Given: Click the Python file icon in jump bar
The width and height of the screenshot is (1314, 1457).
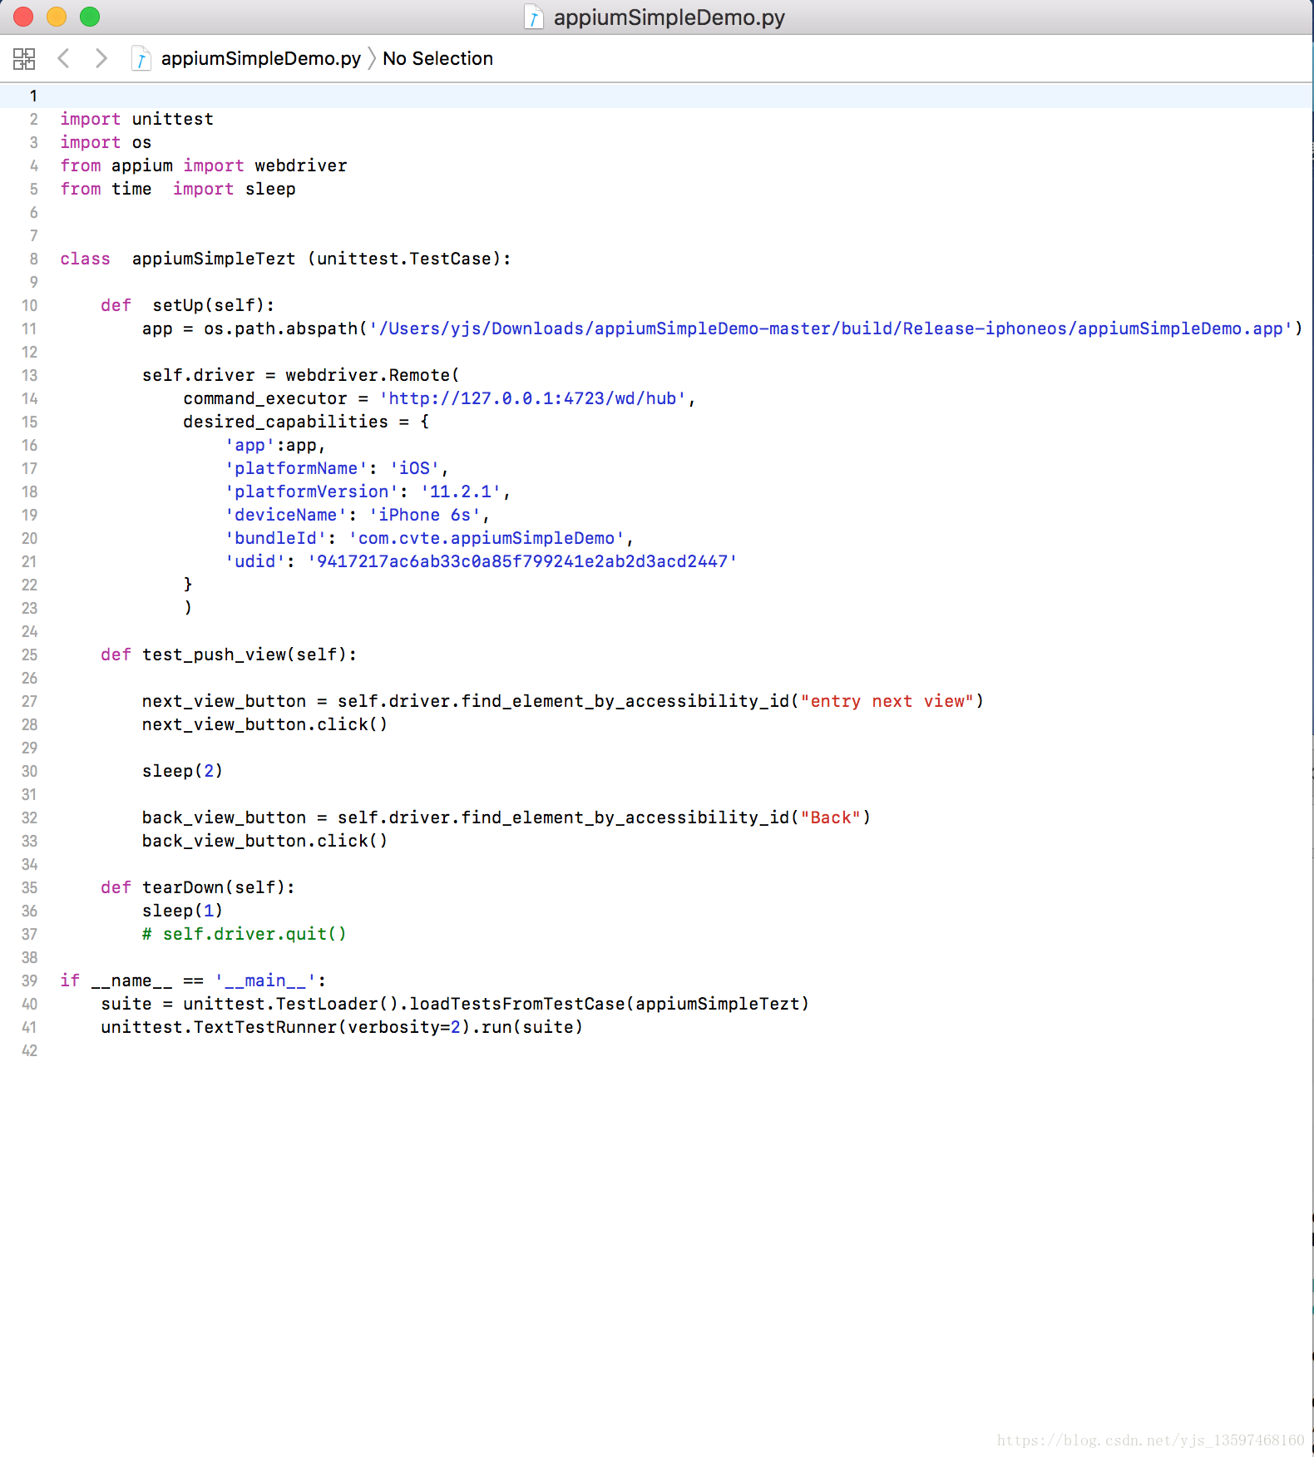Looking at the screenshot, I should [141, 58].
